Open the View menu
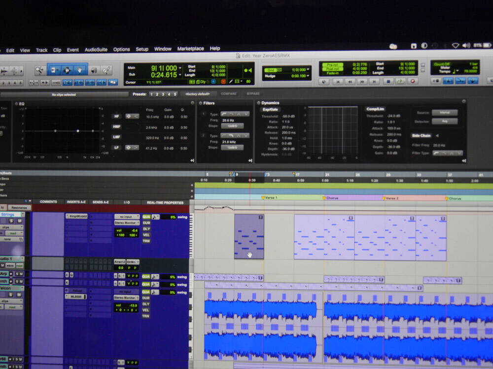The image size is (493, 369). click(25, 50)
